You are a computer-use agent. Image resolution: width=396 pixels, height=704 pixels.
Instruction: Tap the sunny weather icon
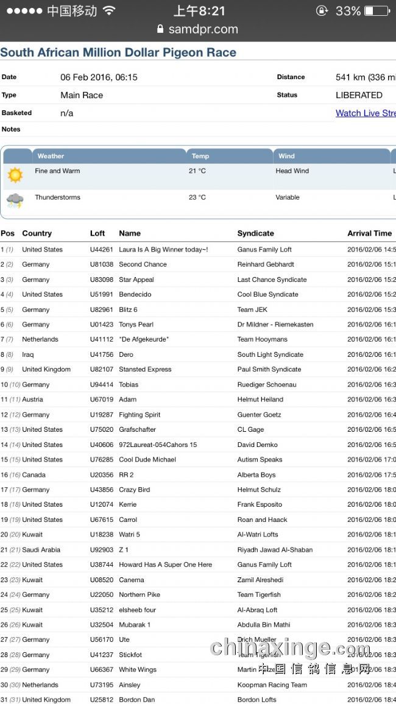point(15,175)
